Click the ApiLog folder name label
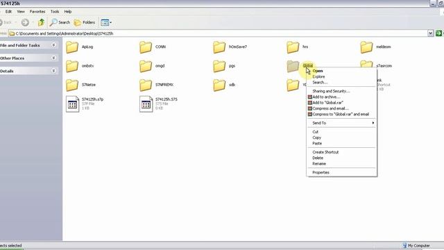Screen dimensions: 444x250 [x=87, y=47]
